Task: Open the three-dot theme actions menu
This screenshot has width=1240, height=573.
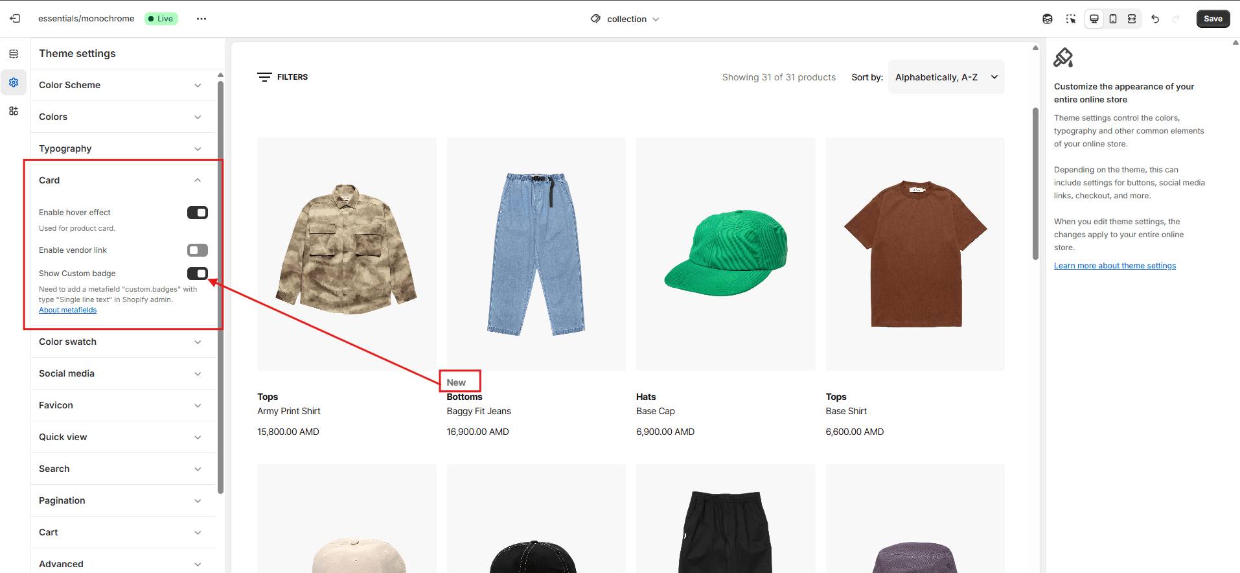Action: tap(201, 19)
